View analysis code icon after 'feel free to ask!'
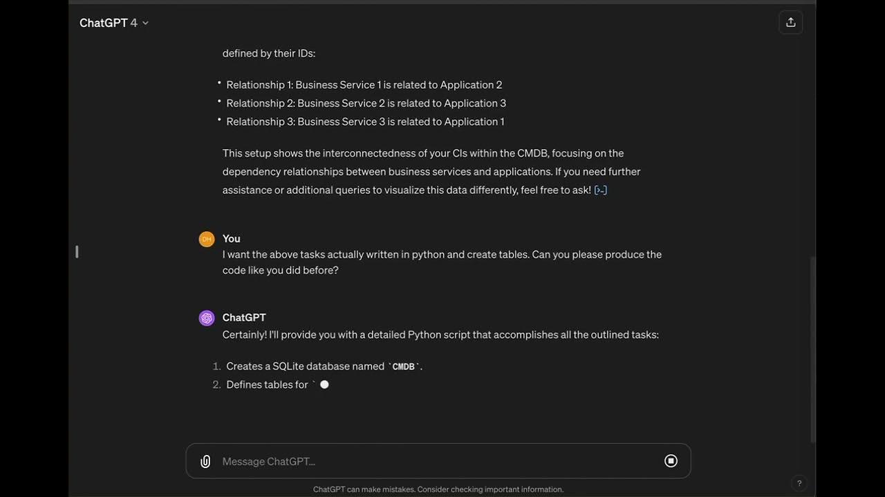Screen dimensions: 885x497 [601, 190]
